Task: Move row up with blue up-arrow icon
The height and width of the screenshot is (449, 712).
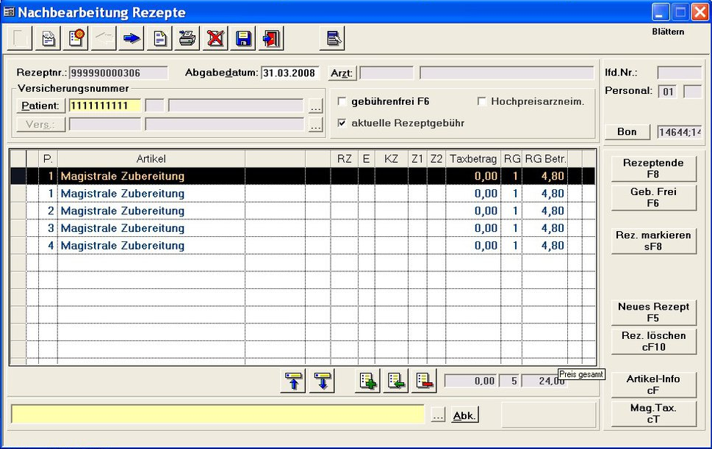Action: [x=293, y=382]
